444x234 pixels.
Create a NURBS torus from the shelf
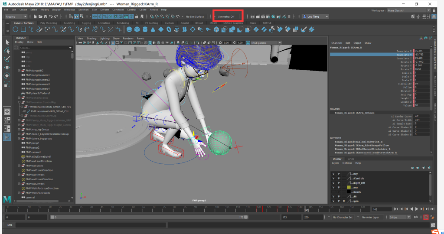click(x=169, y=29)
